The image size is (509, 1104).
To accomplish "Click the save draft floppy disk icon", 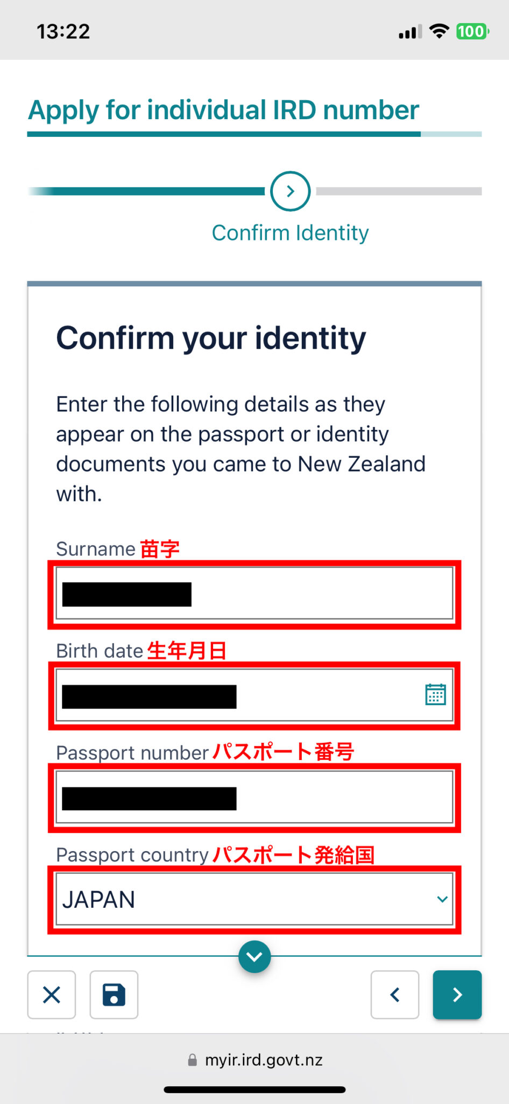I will point(114,995).
